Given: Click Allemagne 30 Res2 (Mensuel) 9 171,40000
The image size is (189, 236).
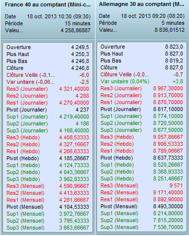Looking at the screenshot, I should [142, 192].
